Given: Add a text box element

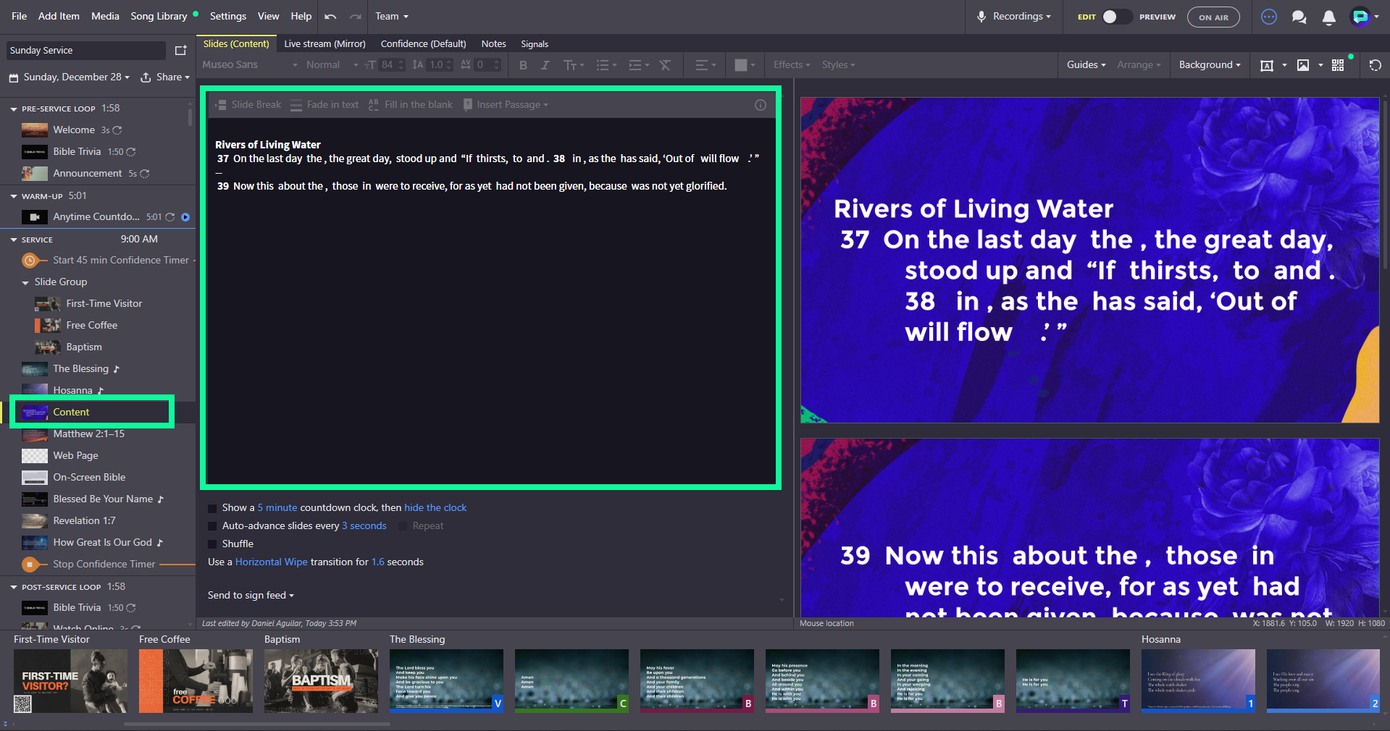Looking at the screenshot, I should (x=1267, y=65).
